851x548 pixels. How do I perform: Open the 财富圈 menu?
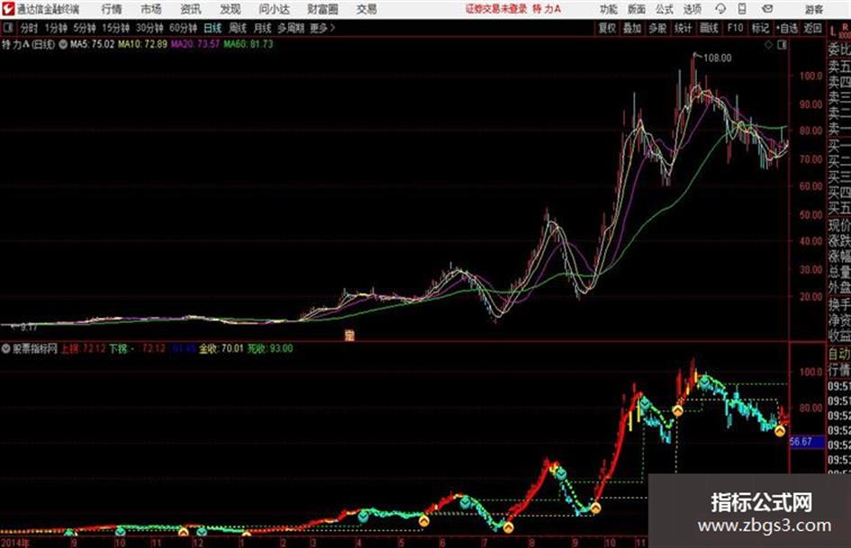coord(322,9)
